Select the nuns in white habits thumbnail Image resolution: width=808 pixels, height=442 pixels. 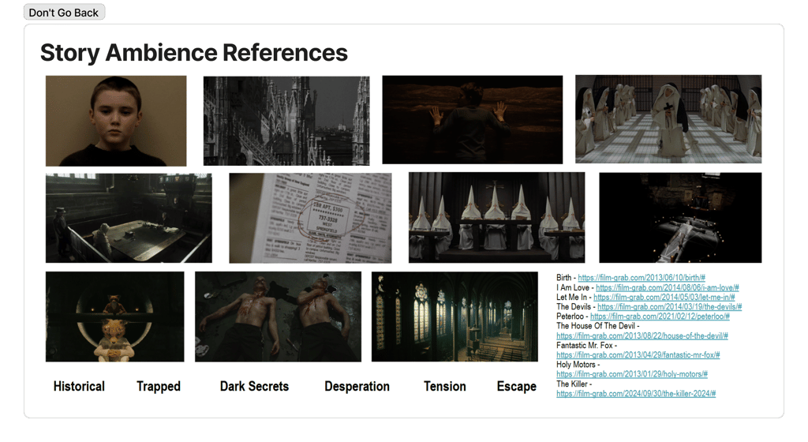point(668,119)
